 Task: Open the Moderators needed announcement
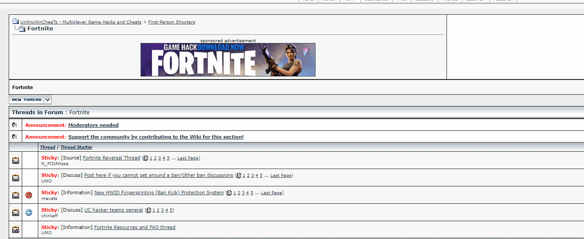[x=93, y=125]
